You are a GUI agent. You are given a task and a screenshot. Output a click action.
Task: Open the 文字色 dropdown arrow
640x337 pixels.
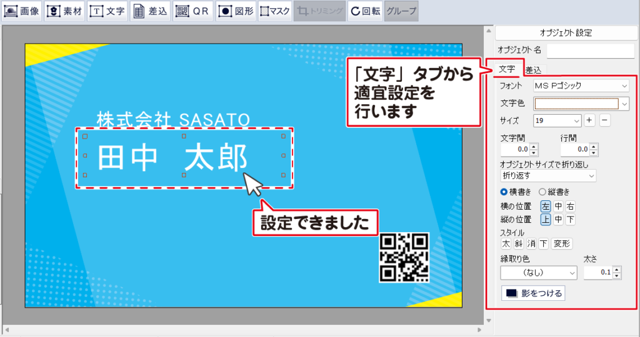[624, 104]
